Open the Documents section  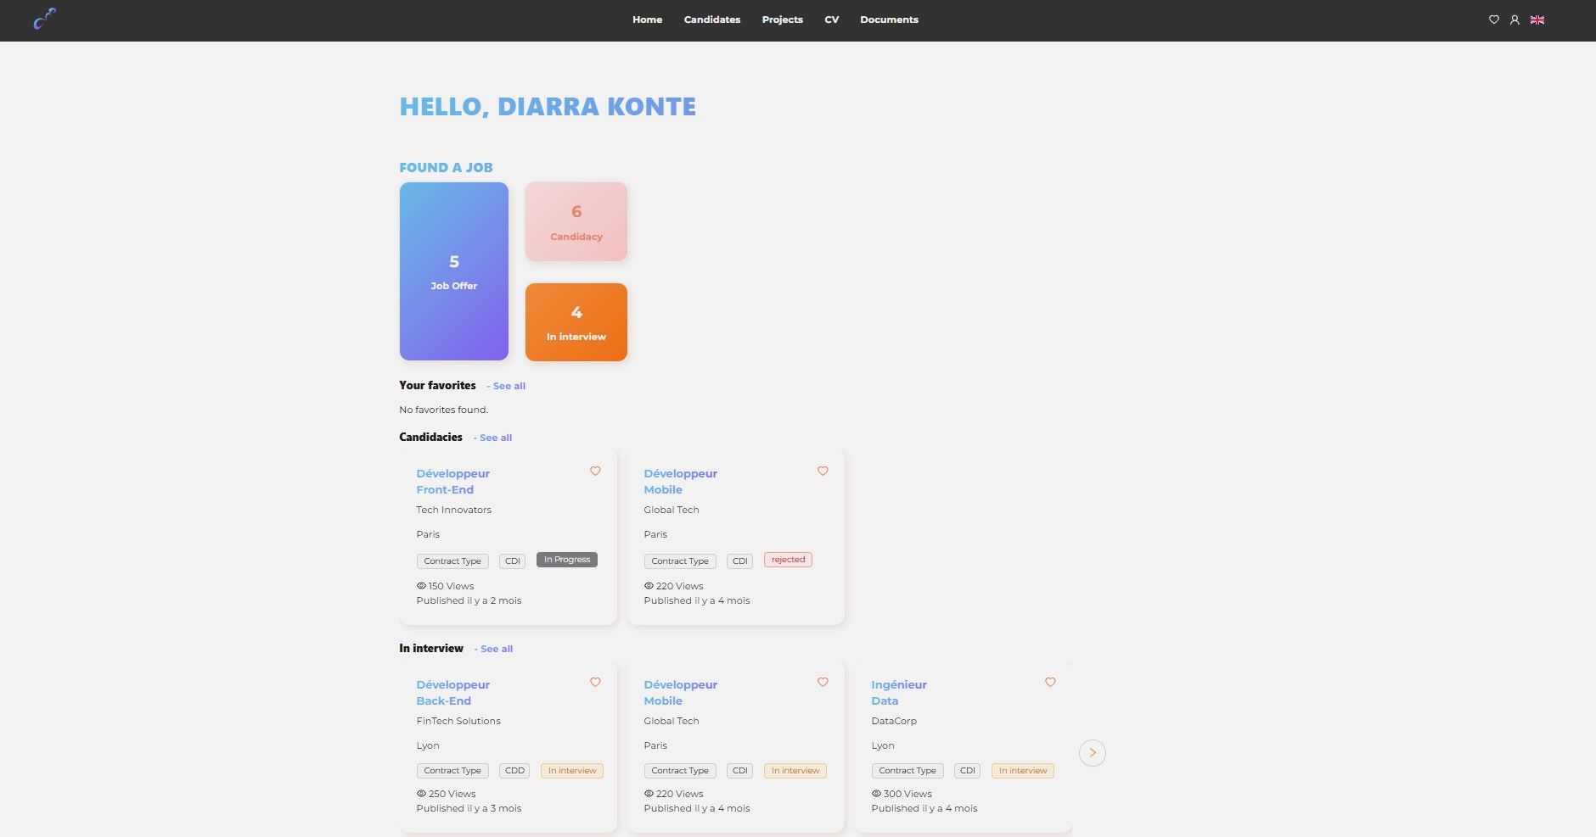[889, 20]
